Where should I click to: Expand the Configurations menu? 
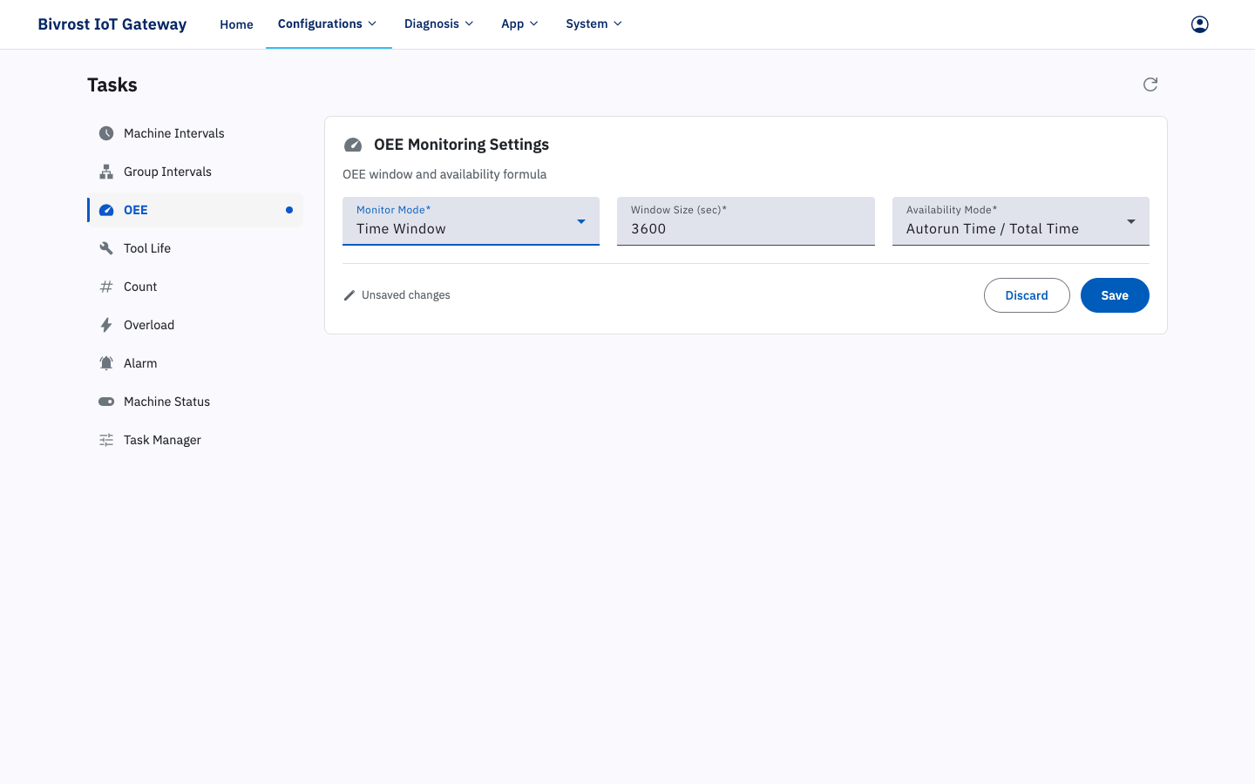(x=328, y=24)
